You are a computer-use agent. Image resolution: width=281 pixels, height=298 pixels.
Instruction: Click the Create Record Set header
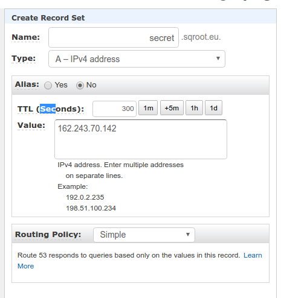48,18
